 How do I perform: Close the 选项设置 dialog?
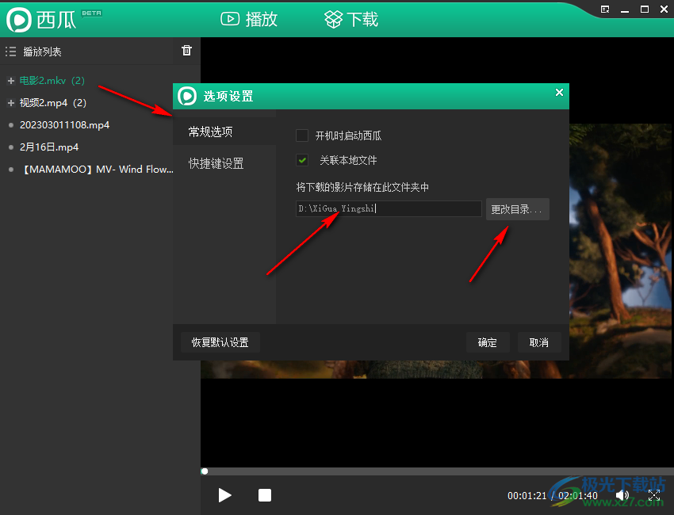point(559,93)
